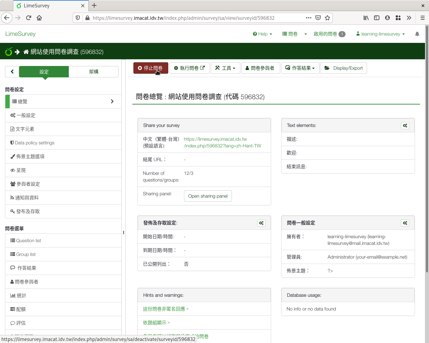Open 一般設定 general settings

(63, 115)
